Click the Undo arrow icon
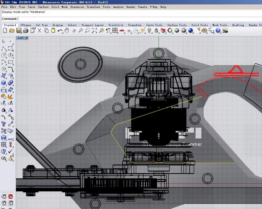 (60, 30)
